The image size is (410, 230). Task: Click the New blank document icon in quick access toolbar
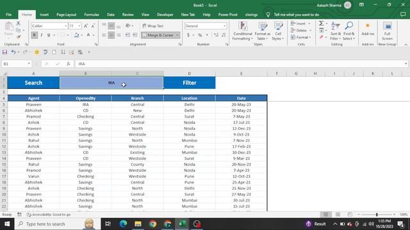(54, 52)
